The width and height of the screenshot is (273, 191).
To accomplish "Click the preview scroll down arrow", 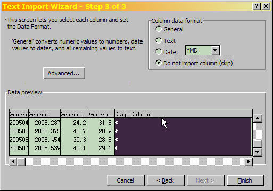I will click(x=258, y=152).
